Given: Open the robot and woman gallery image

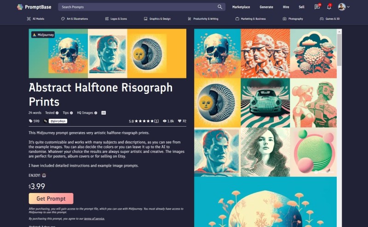Looking at the screenshot, I should [x=313, y=103].
